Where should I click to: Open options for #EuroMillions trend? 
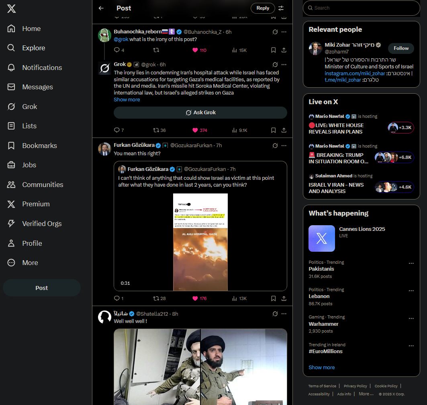(411, 346)
